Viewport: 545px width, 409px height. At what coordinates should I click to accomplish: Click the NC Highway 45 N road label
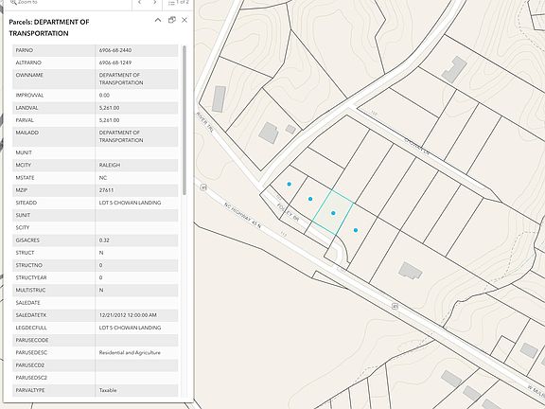(242, 215)
